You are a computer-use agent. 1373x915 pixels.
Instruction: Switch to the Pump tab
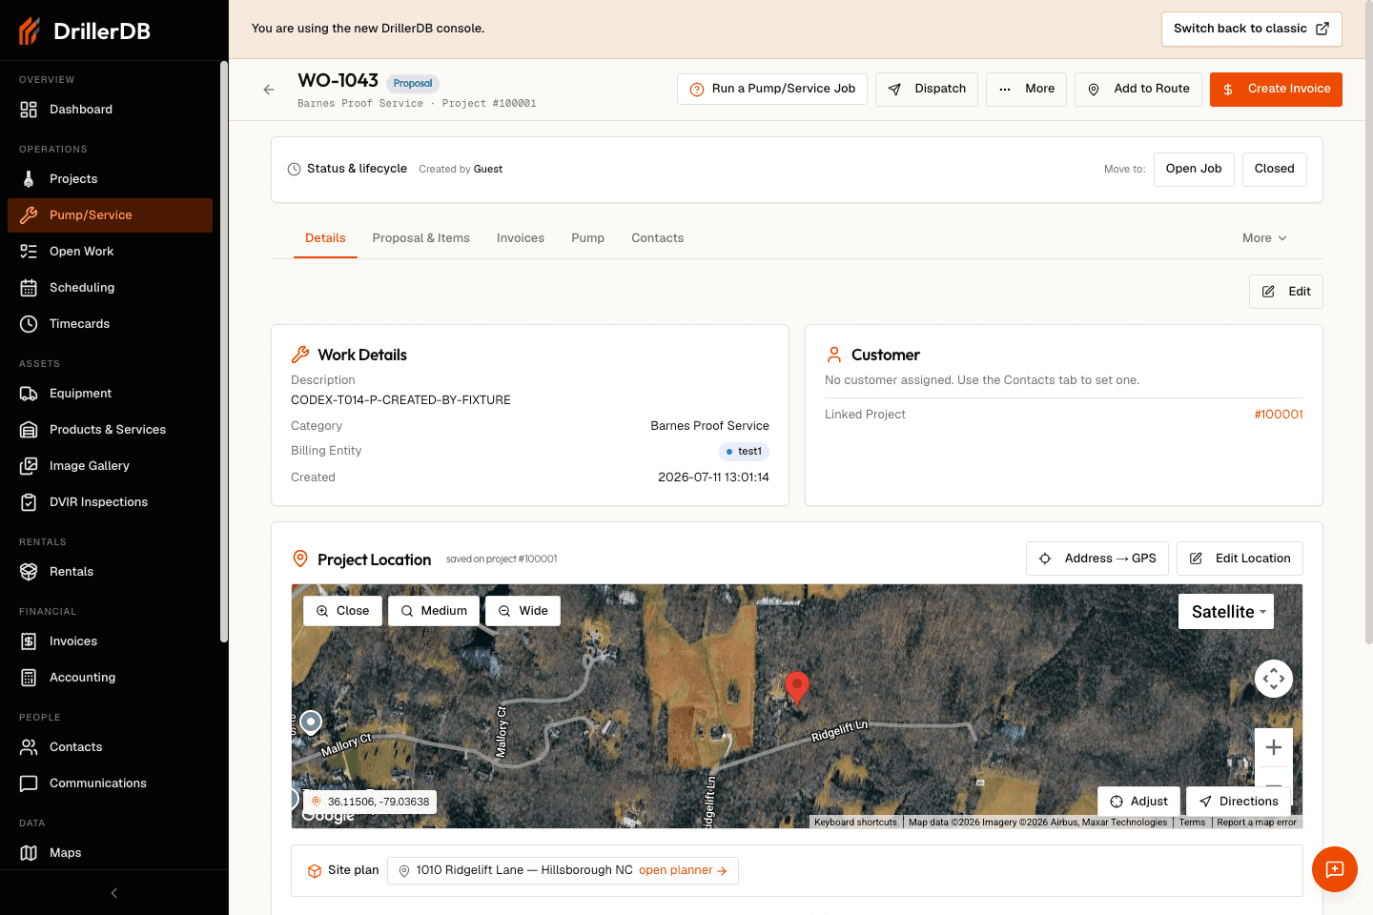coord(588,238)
